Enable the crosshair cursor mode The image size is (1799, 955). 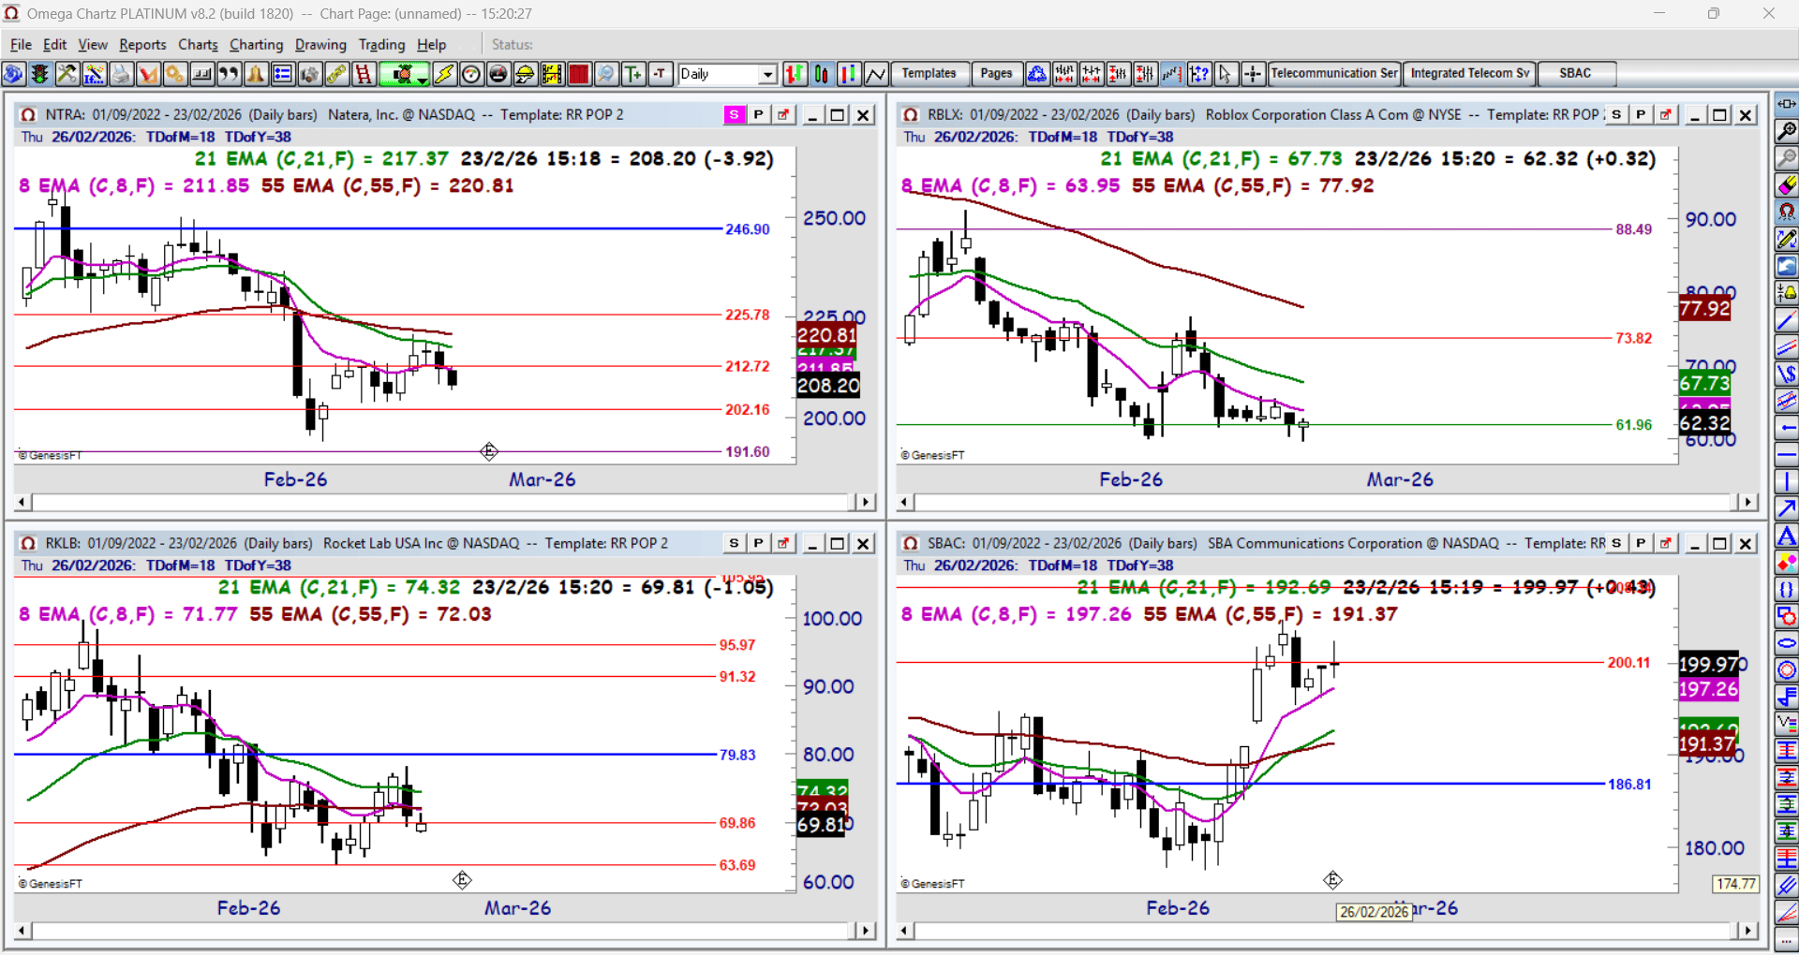coord(1254,74)
